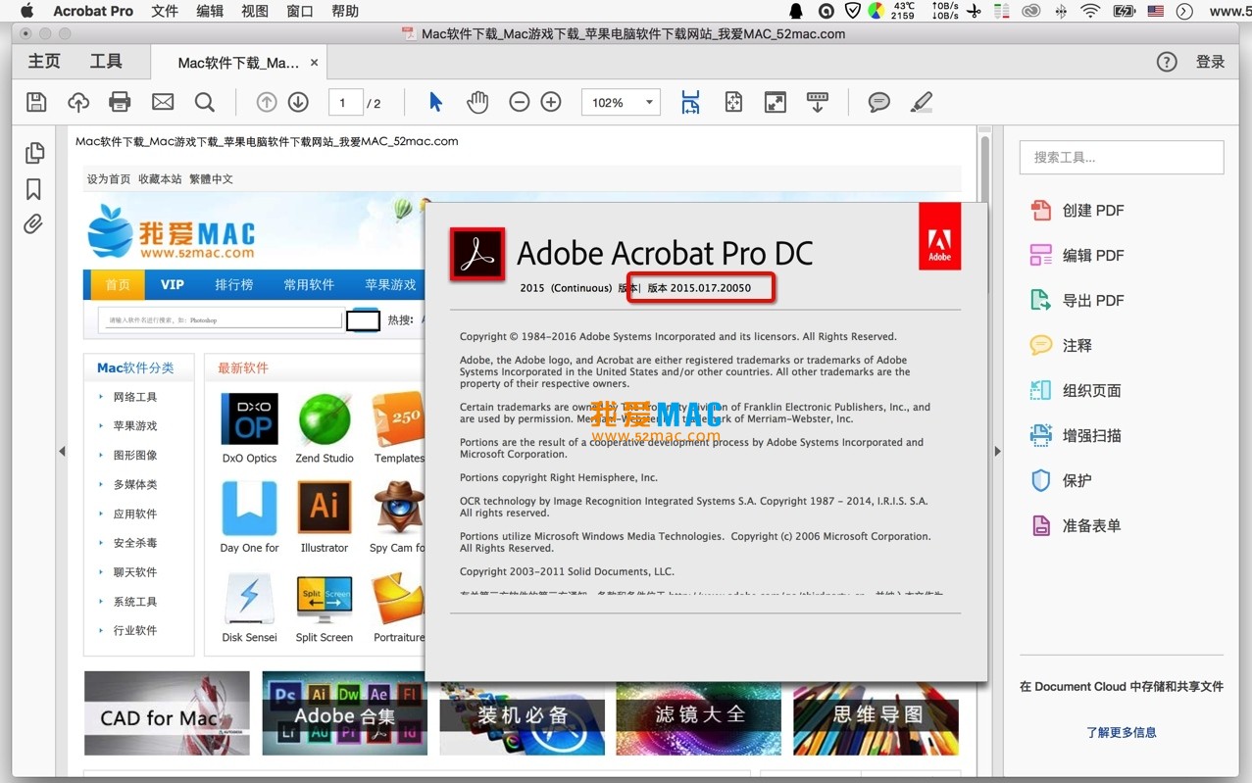Click the 苹果游戏 category in sidebar
This screenshot has width=1252, height=783.
point(135,426)
